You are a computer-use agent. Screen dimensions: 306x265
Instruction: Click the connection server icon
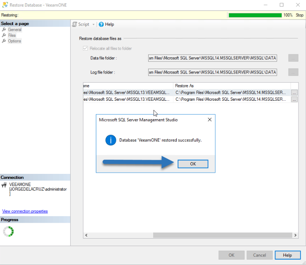tap(4, 185)
